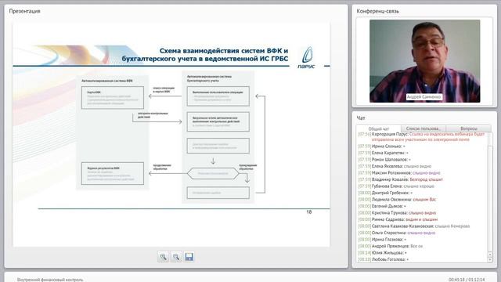
Task: Click slide page number 18
Action: (309, 212)
